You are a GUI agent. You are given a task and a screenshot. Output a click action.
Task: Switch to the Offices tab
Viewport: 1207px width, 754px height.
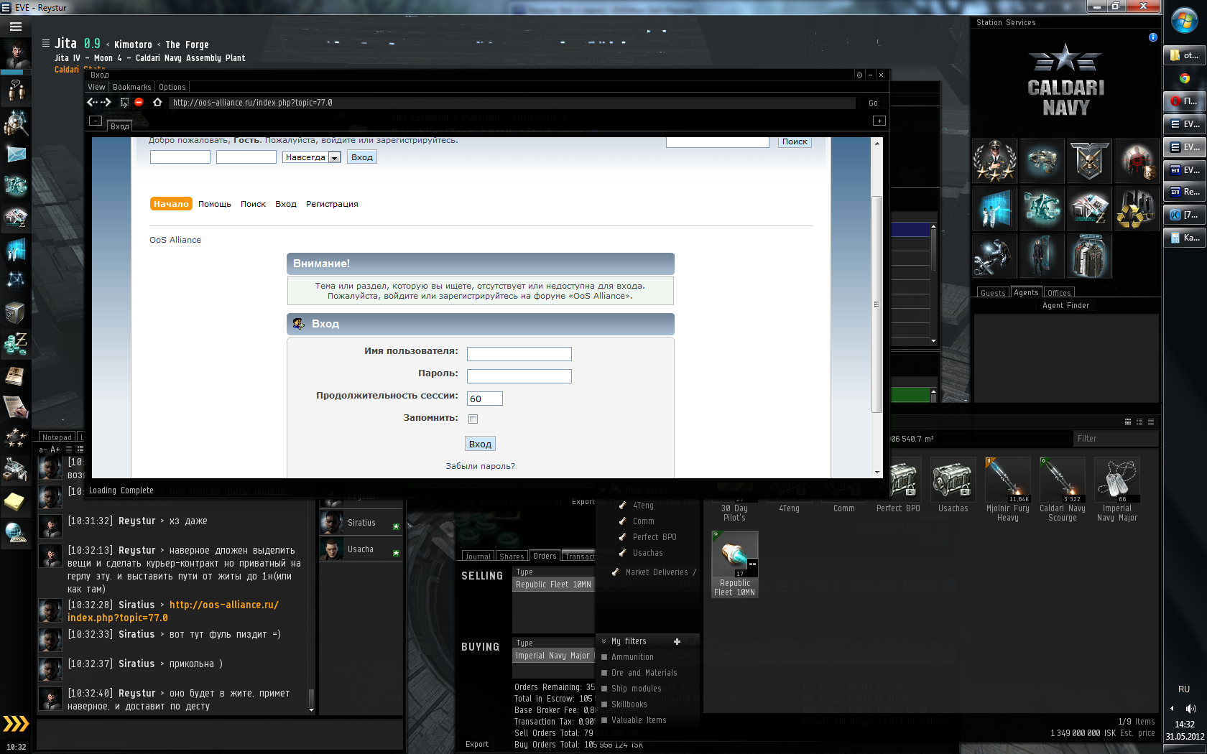tap(1058, 293)
